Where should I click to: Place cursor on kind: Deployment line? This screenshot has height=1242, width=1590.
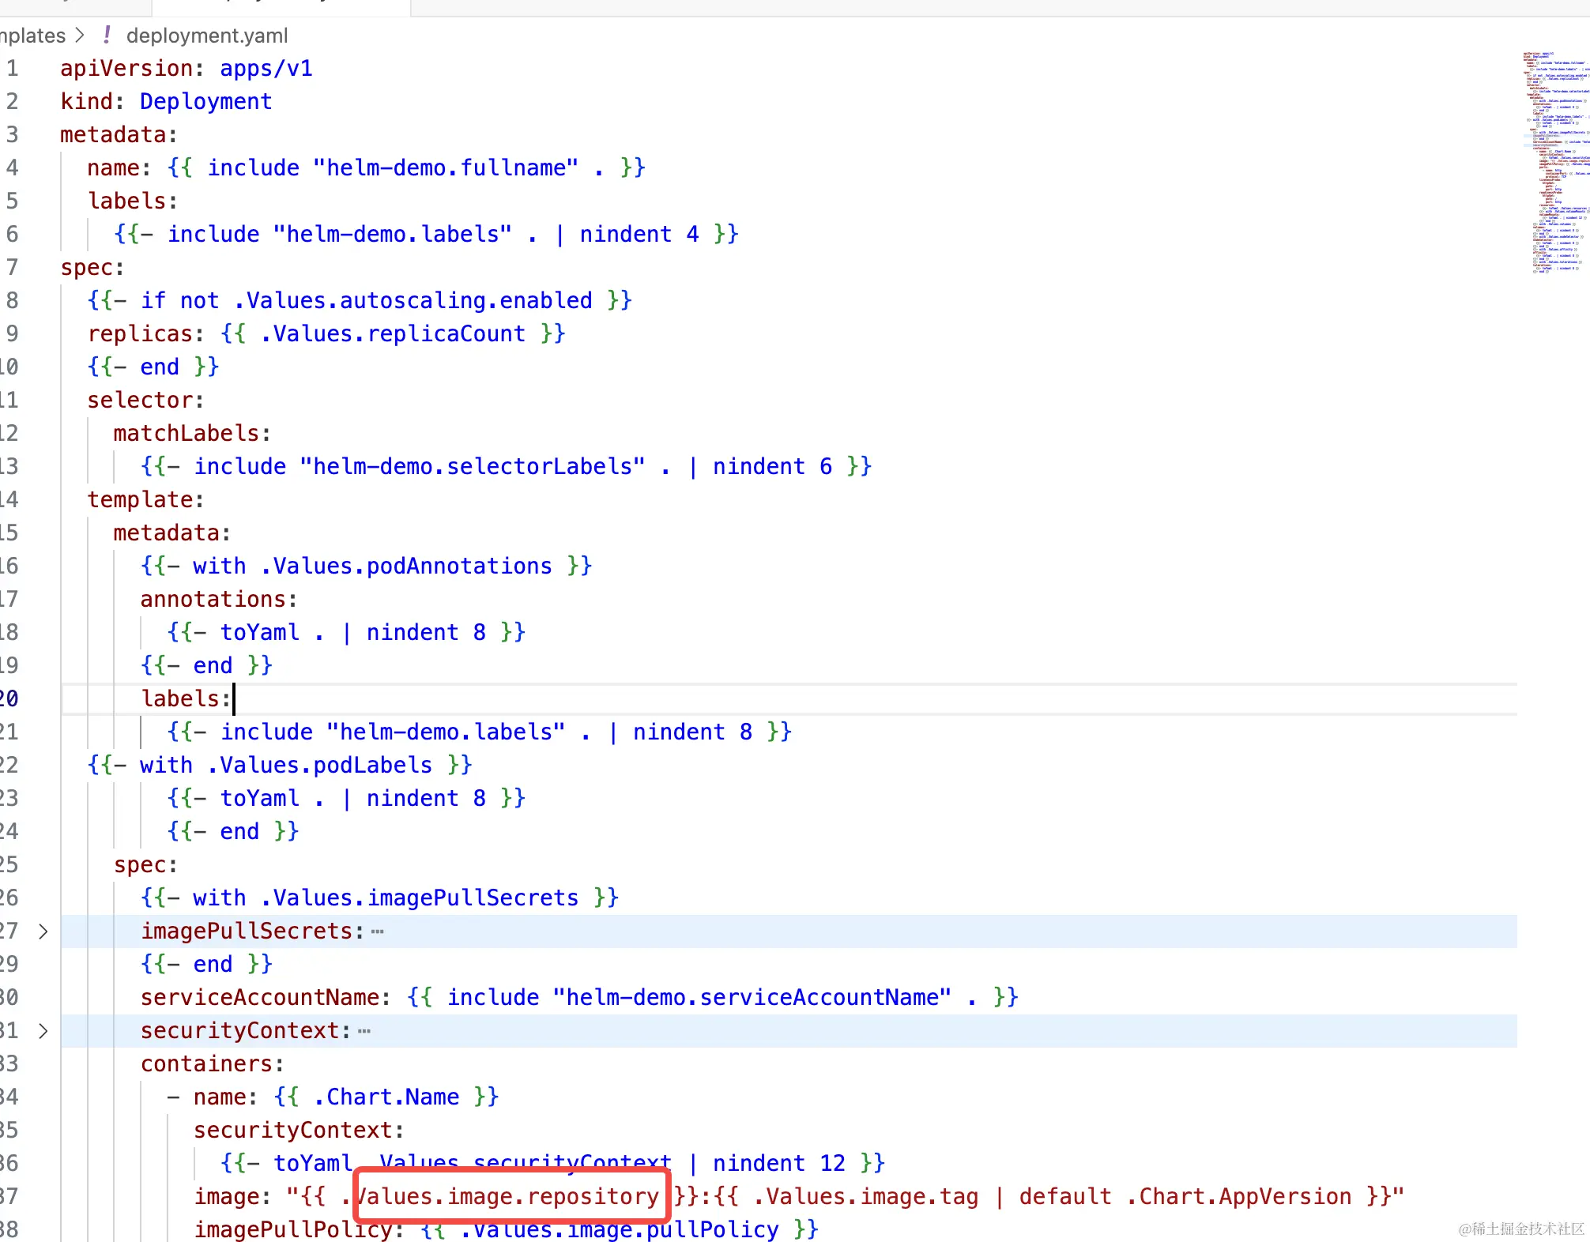(x=205, y=101)
